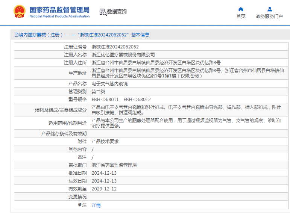Select the 生产地址 value ending with 仅限仓储

tap(188, 73)
